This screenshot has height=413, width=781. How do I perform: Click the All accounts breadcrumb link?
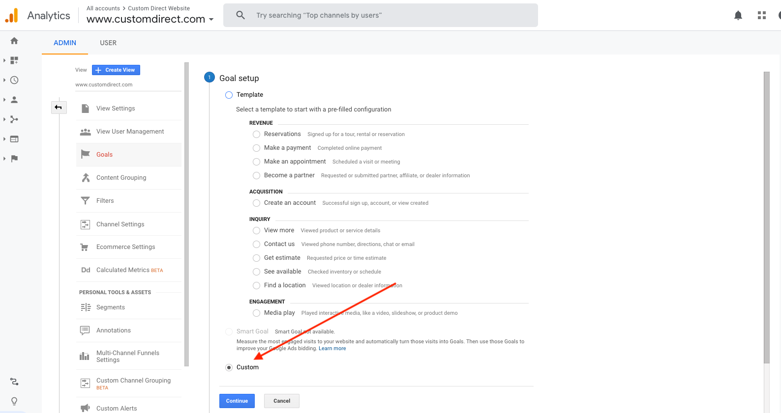[103, 8]
